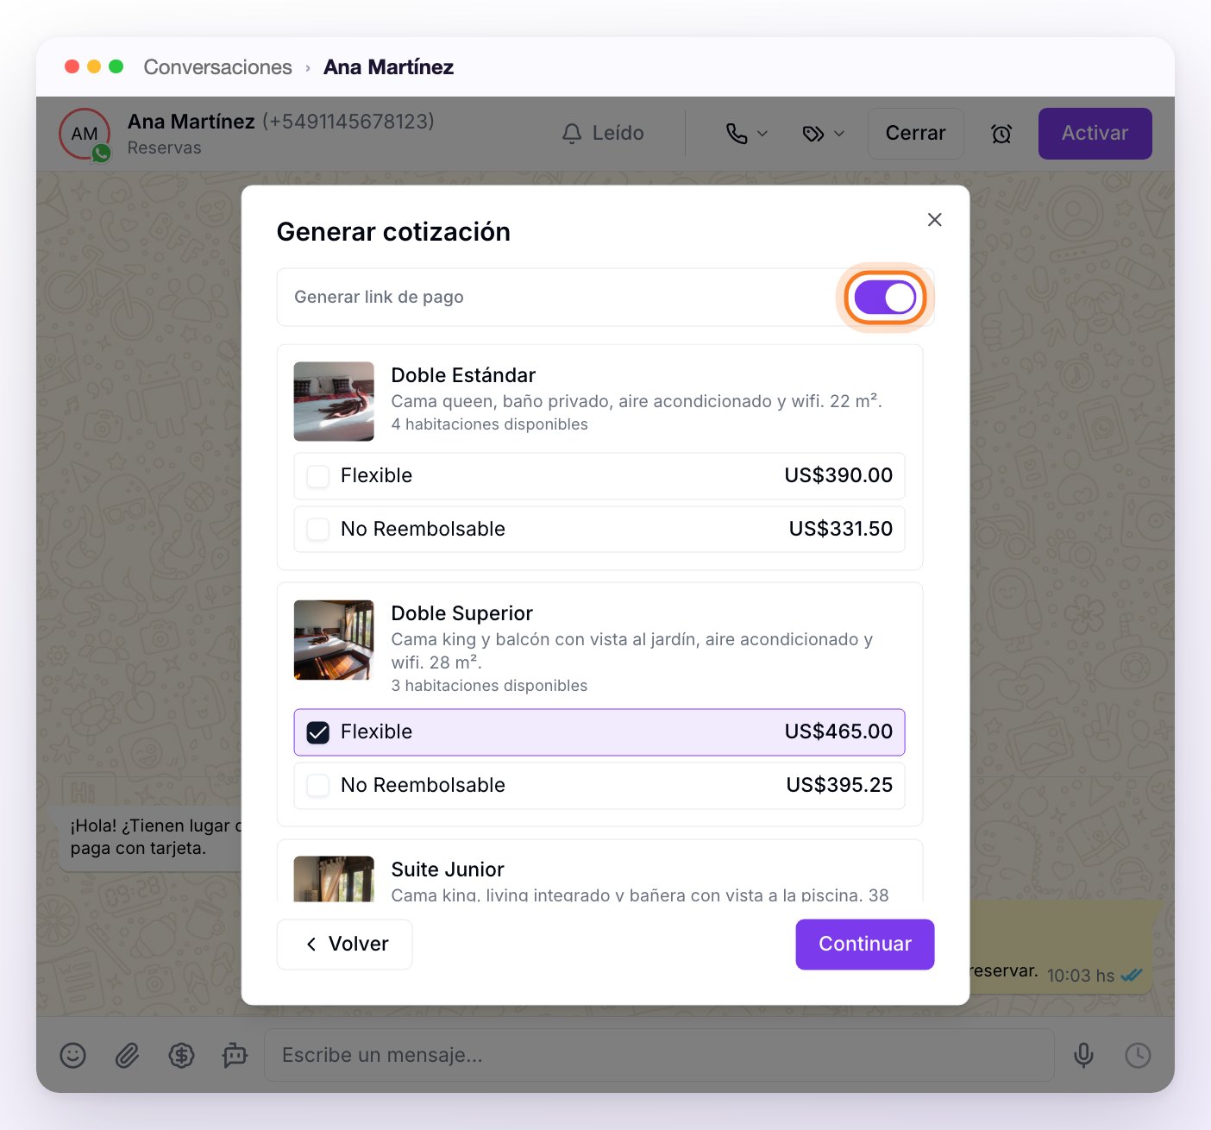1211x1130 pixels.
Task: Click the paperclip attachment icon
Action: [127, 1055]
